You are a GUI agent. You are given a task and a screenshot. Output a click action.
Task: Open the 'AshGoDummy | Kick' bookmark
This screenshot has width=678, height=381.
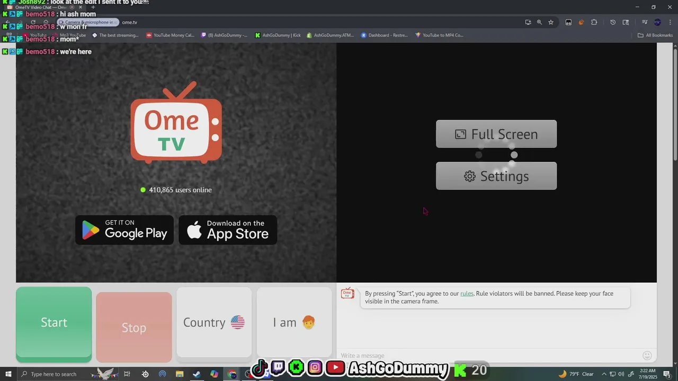pyautogui.click(x=278, y=35)
